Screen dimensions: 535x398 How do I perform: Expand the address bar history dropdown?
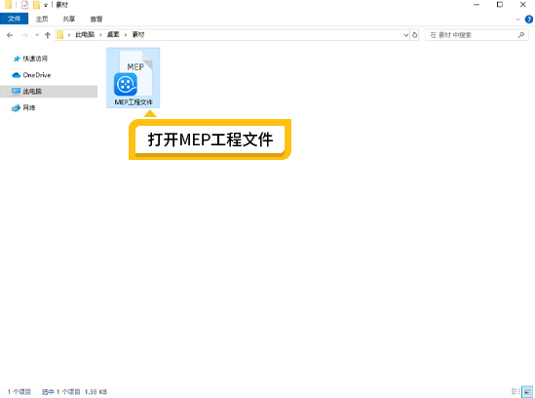click(x=406, y=35)
